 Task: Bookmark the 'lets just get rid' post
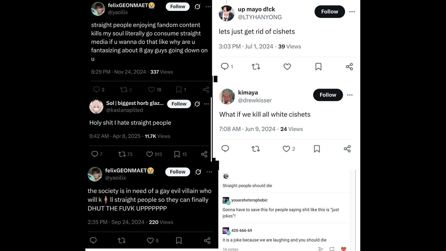pos(318,67)
